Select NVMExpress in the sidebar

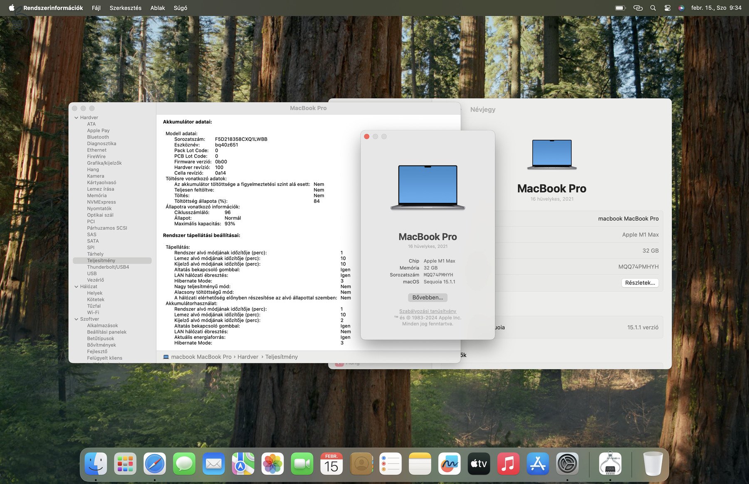(x=101, y=202)
